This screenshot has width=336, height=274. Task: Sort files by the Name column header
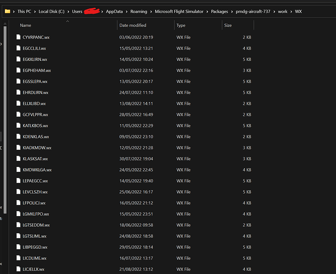click(x=26, y=25)
